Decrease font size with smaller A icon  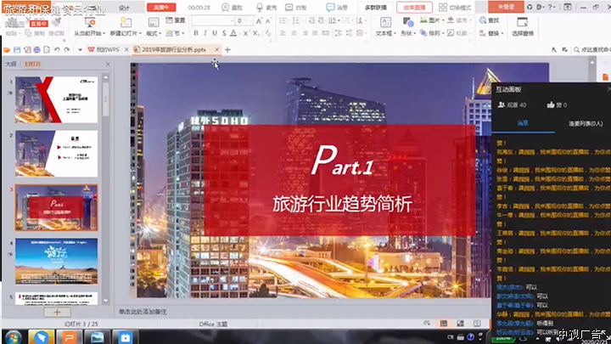coord(268,20)
